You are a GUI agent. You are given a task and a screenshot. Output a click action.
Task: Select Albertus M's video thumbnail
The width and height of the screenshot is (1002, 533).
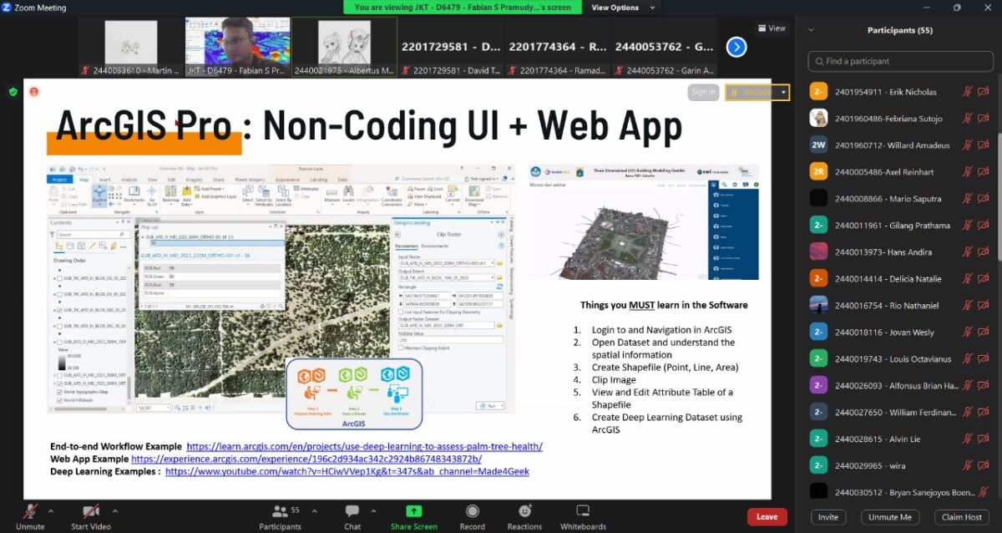(344, 47)
